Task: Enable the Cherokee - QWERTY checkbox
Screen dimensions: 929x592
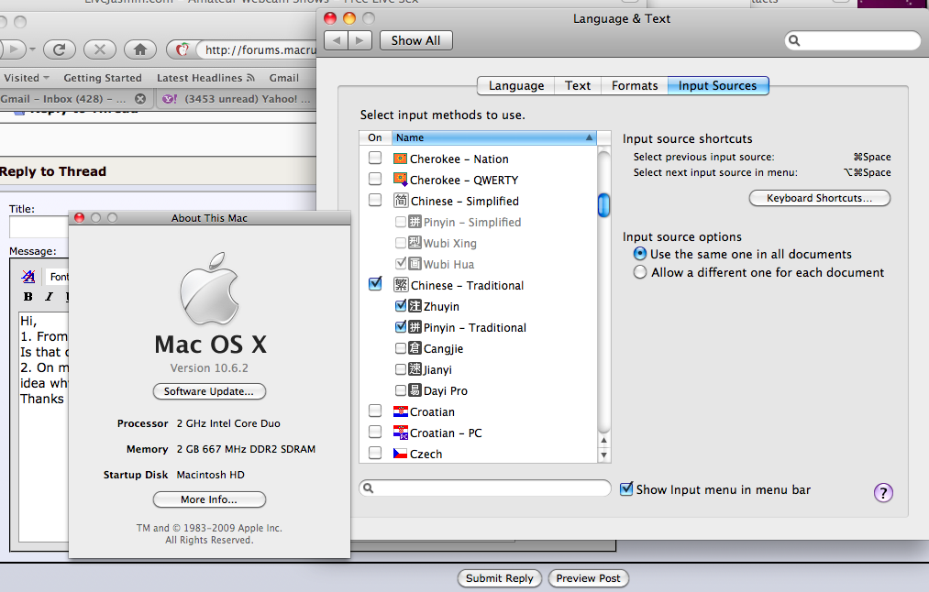Action: pyautogui.click(x=375, y=179)
